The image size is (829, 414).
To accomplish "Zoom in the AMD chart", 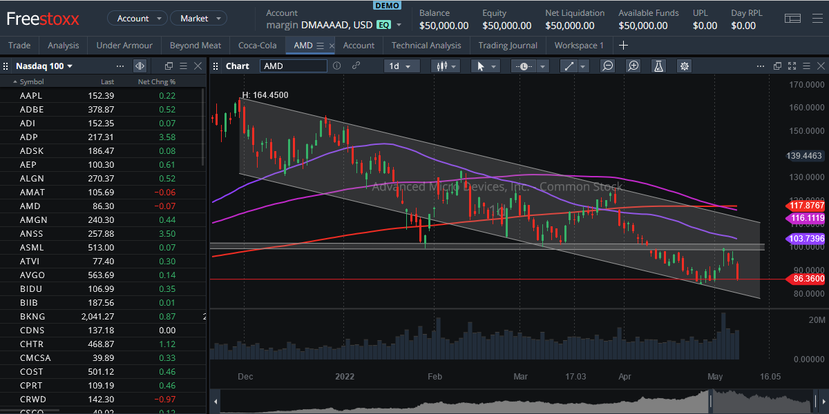I will [x=633, y=66].
